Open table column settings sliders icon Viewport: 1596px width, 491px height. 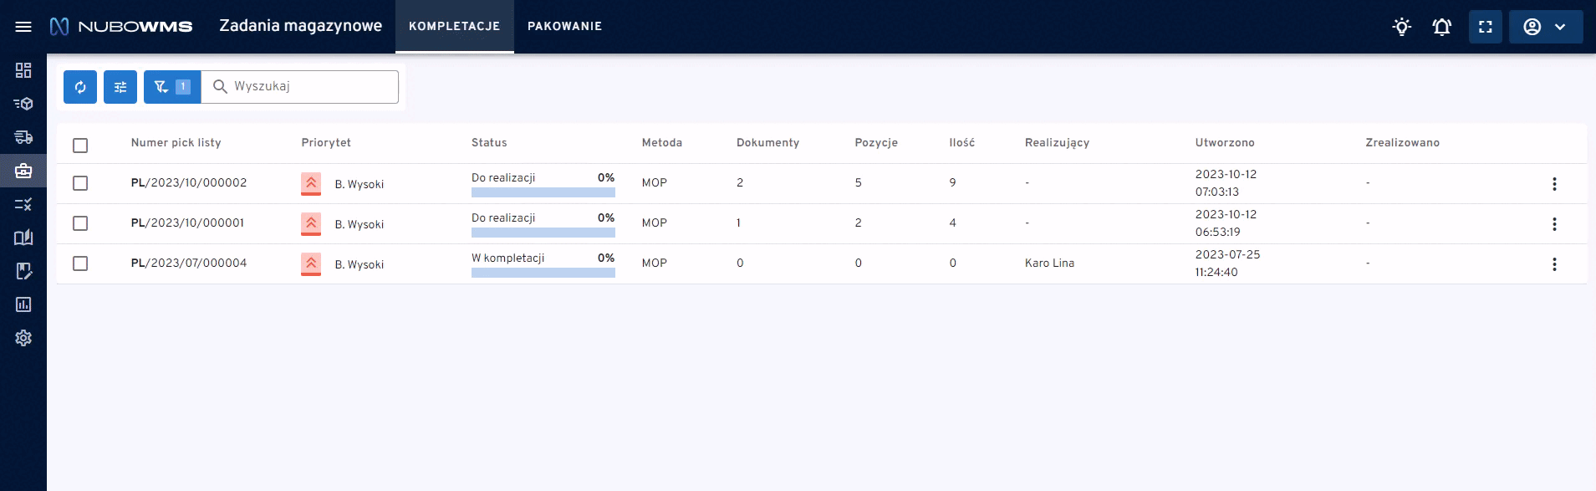pyautogui.click(x=120, y=87)
